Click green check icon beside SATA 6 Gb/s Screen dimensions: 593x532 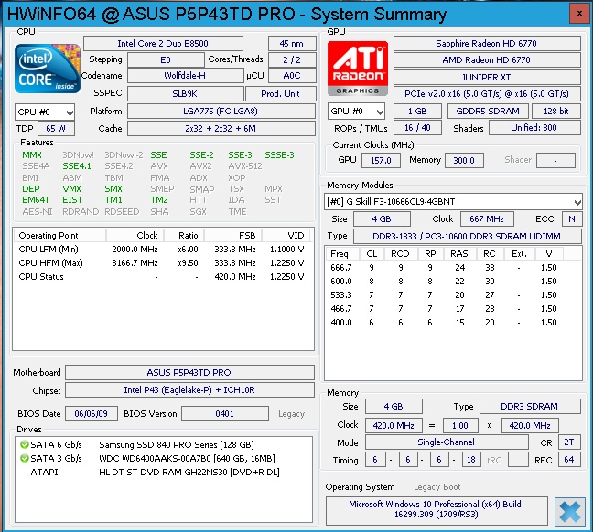25,444
